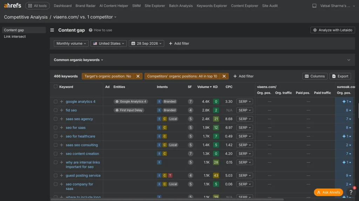
Task: Open the Ahrefs logo home link
Action: tap(12, 6)
